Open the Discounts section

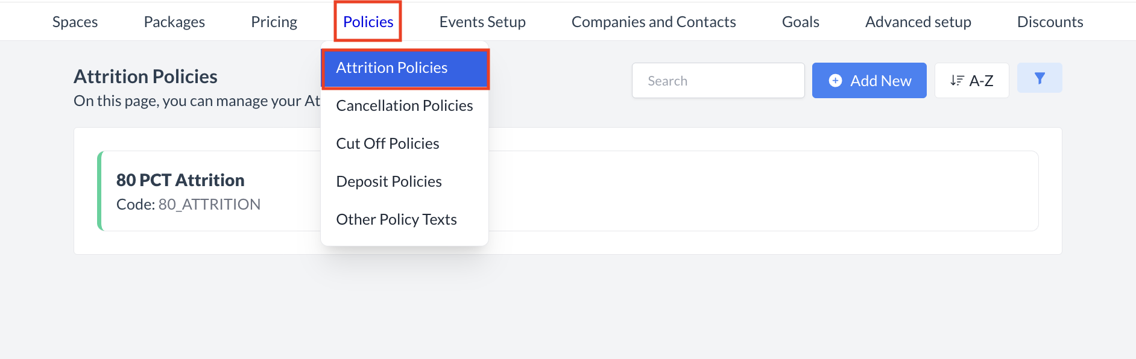(x=1049, y=22)
